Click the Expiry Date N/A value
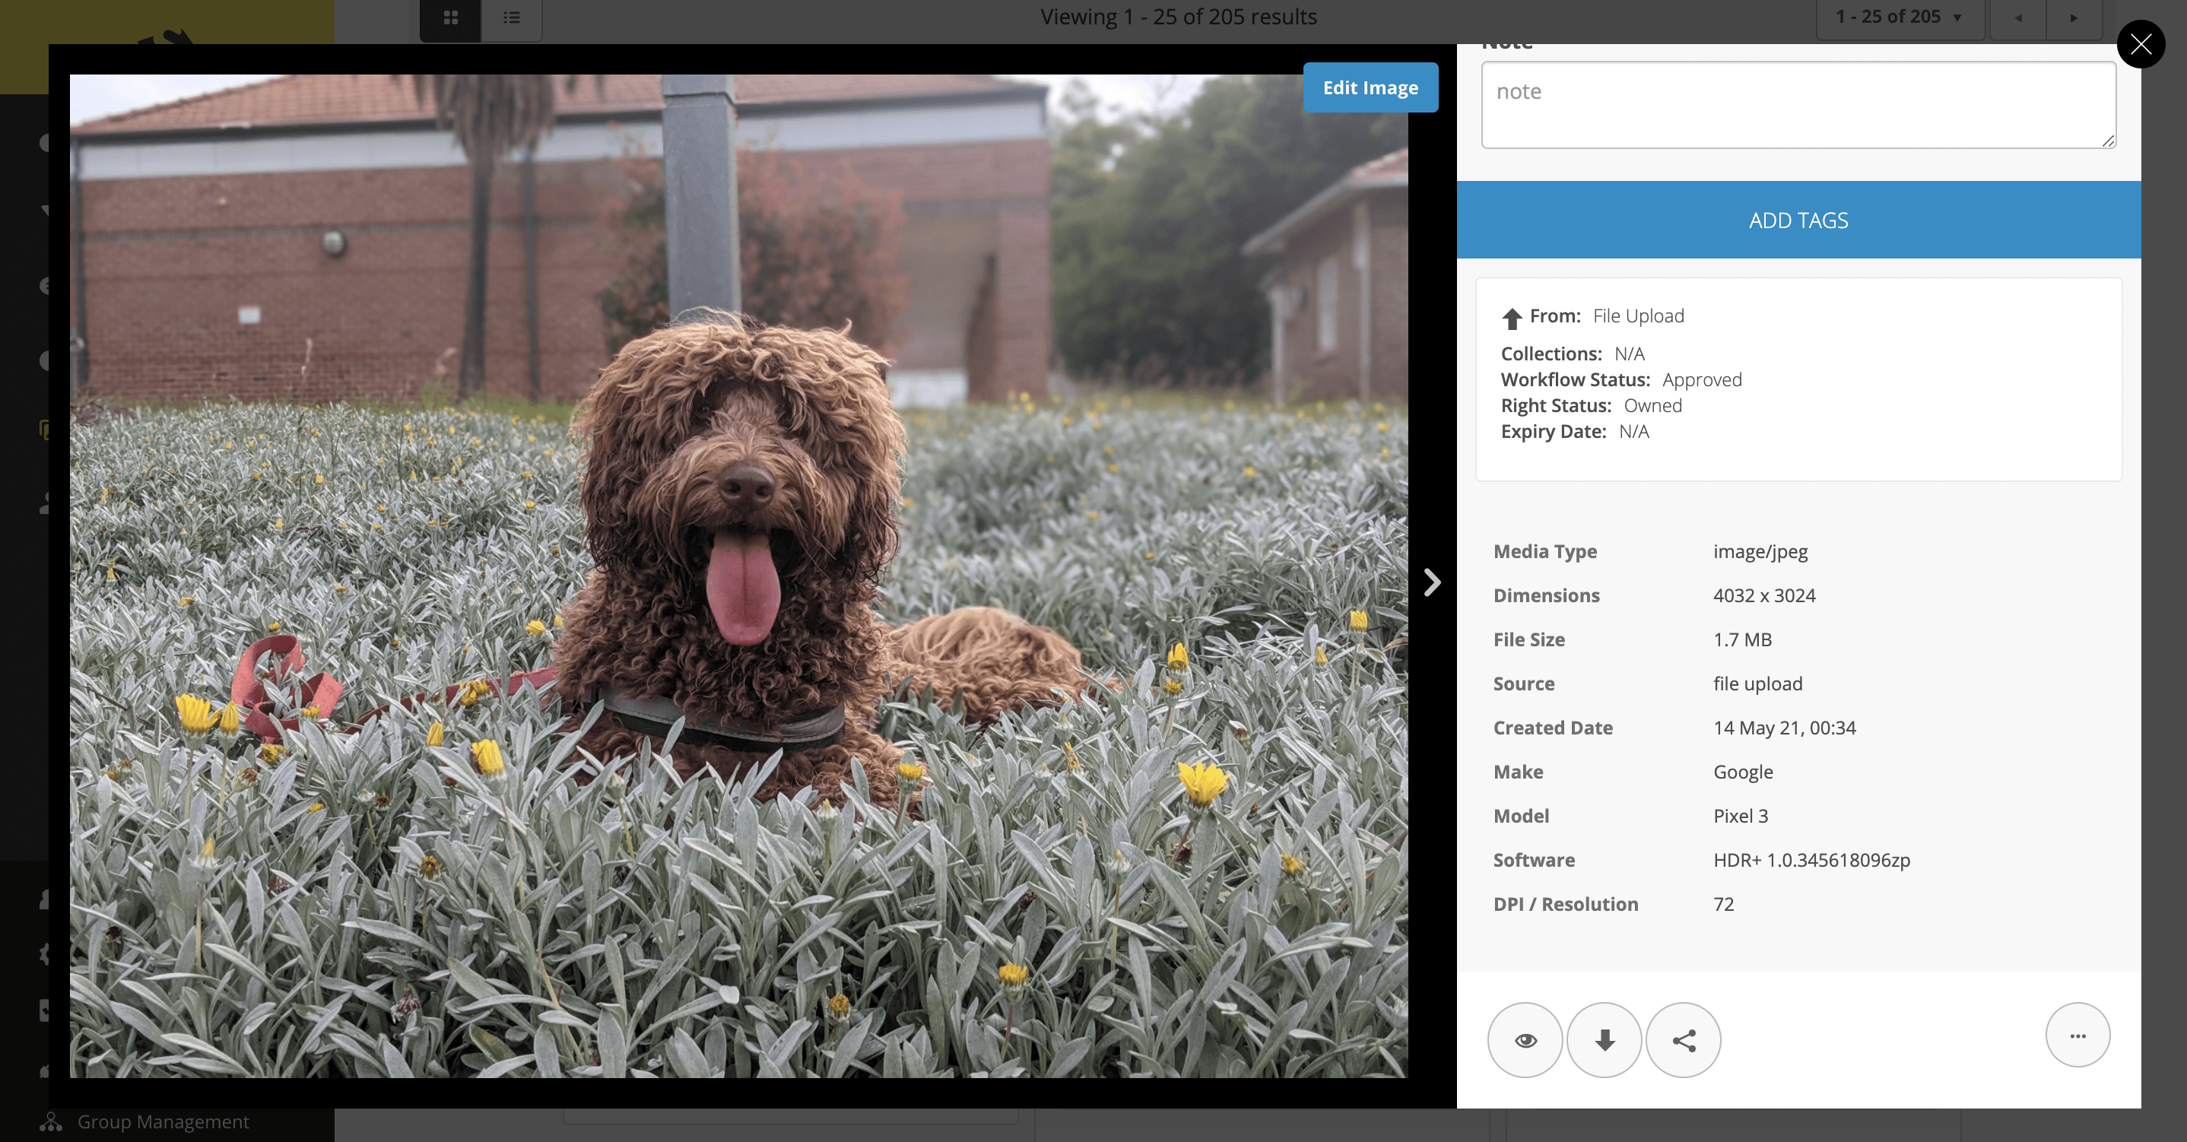This screenshot has height=1142, width=2187. (1633, 431)
